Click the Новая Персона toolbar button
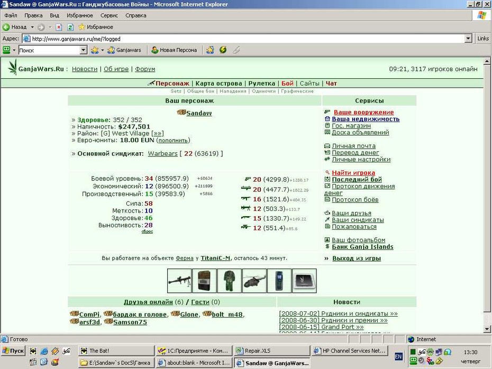Viewport: 492px width, 369px height. (x=174, y=50)
